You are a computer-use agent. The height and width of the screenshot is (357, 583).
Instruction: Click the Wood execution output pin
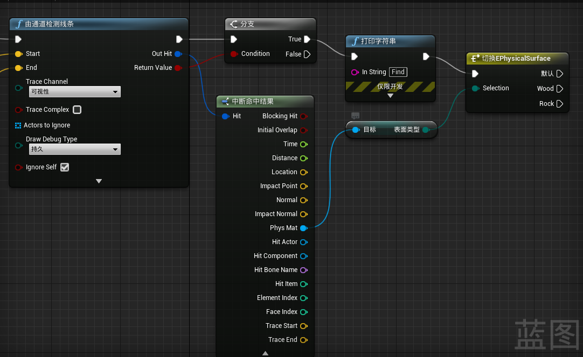[x=560, y=89]
